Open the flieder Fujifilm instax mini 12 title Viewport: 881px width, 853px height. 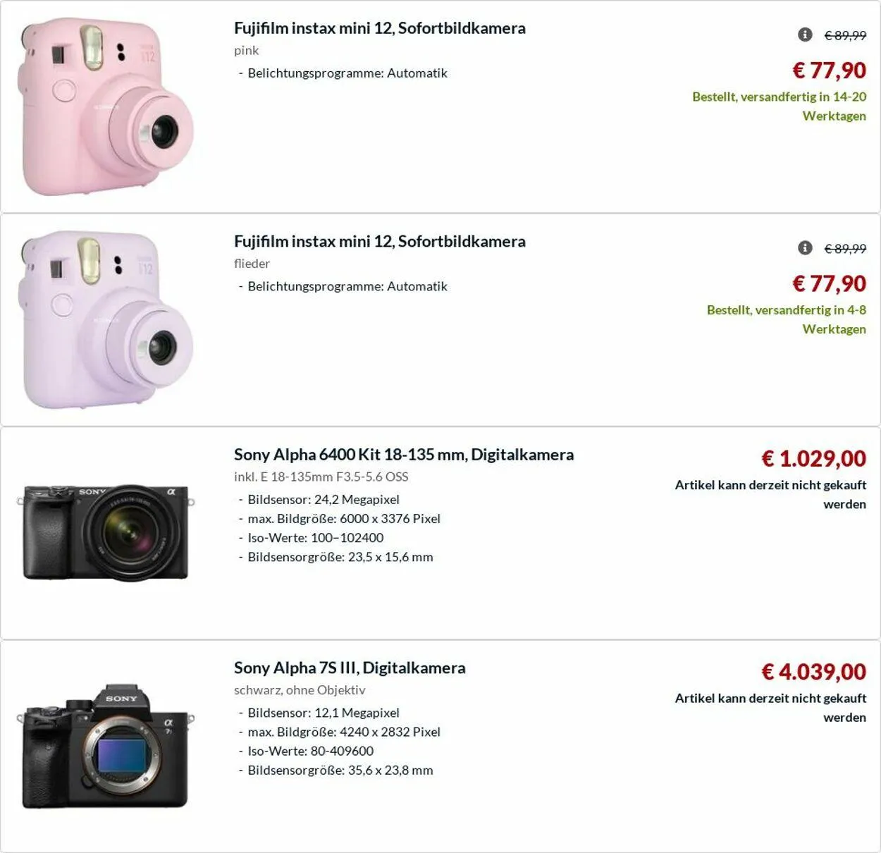379,241
